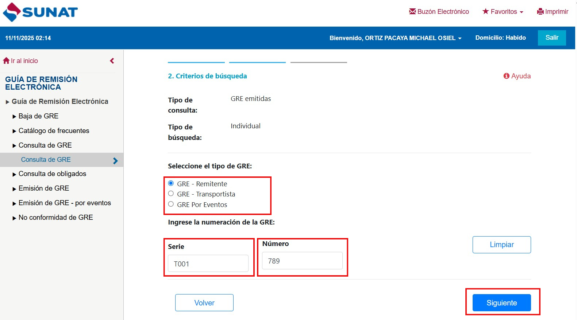Screen dimensions: 577x320
Task: Select the GRE - Transportista radio option
Action: pyautogui.click(x=171, y=194)
